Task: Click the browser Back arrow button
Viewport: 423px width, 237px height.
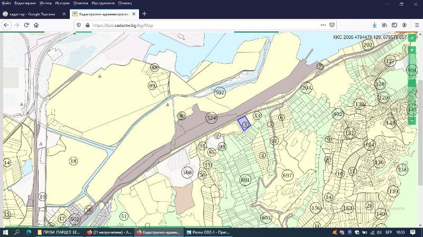Action: pos(7,25)
